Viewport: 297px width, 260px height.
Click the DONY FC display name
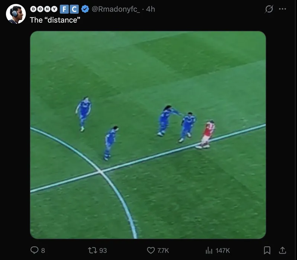[54, 9]
